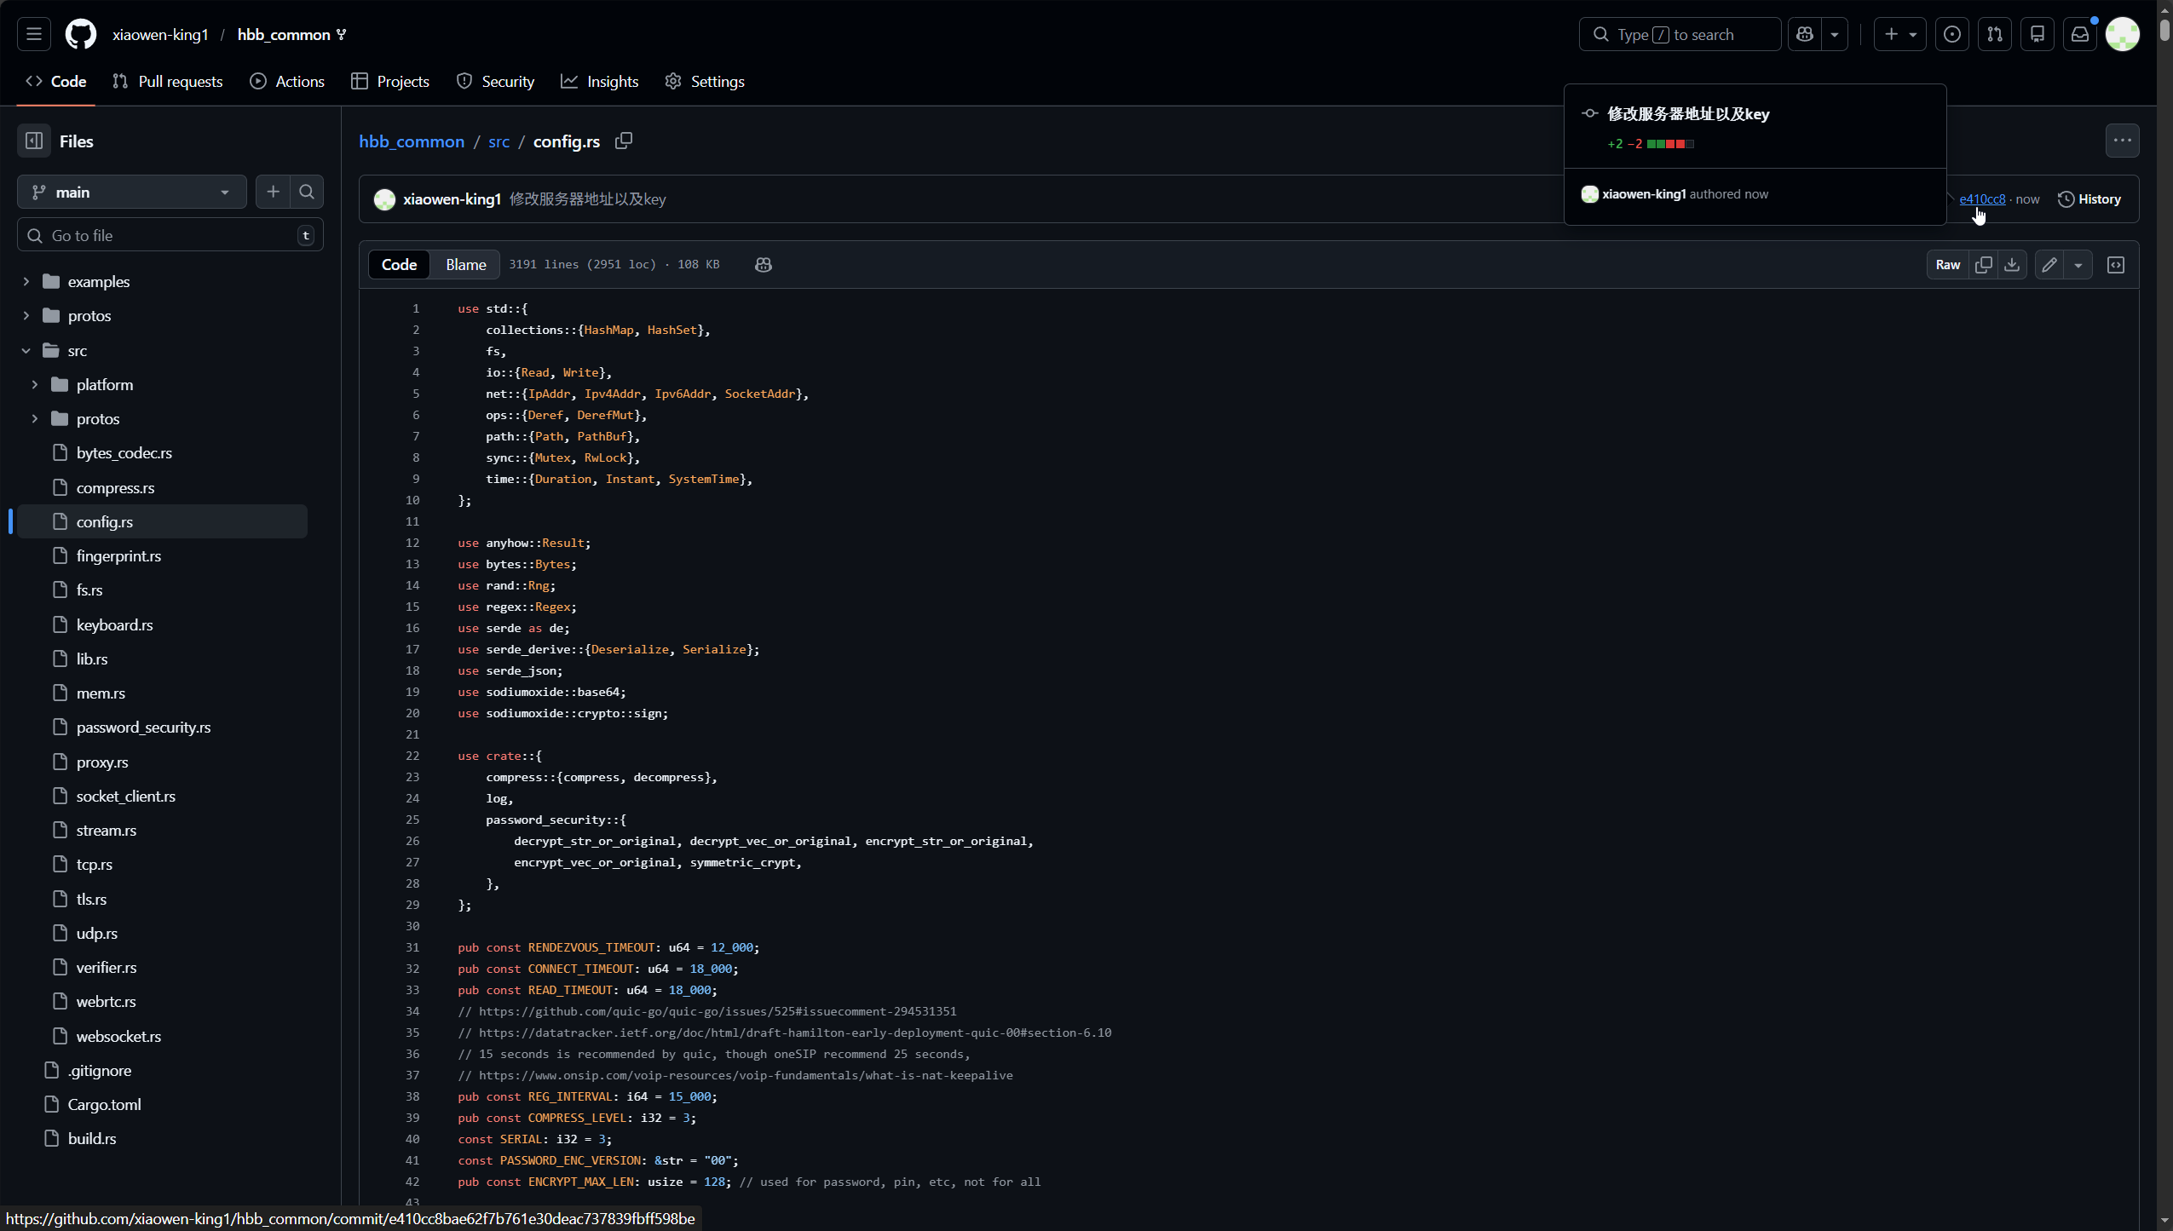Expand the examples folder
This screenshot has height=1231, width=2173.
[x=26, y=282]
